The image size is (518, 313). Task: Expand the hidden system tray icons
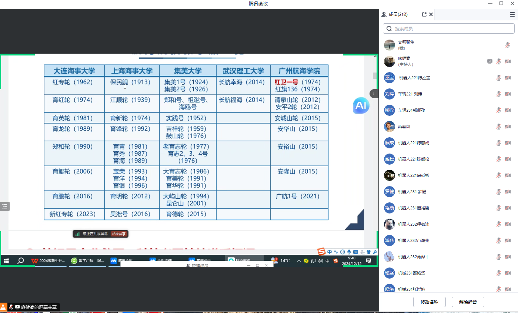tap(299, 261)
